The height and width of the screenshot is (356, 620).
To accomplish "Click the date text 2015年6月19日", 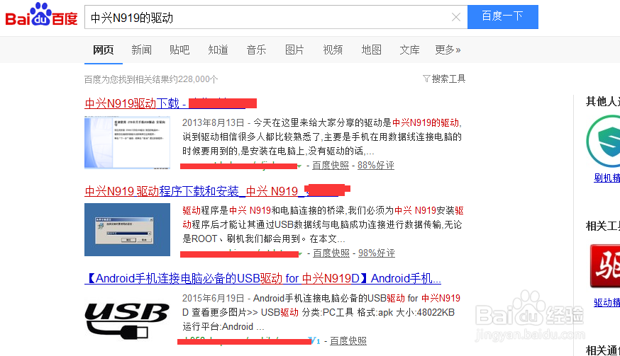I will 214,299.
